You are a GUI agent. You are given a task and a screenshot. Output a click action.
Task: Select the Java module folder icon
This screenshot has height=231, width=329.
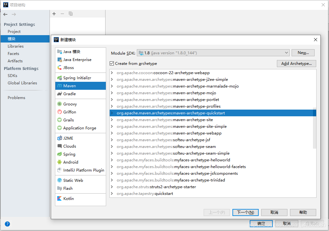[59, 51]
